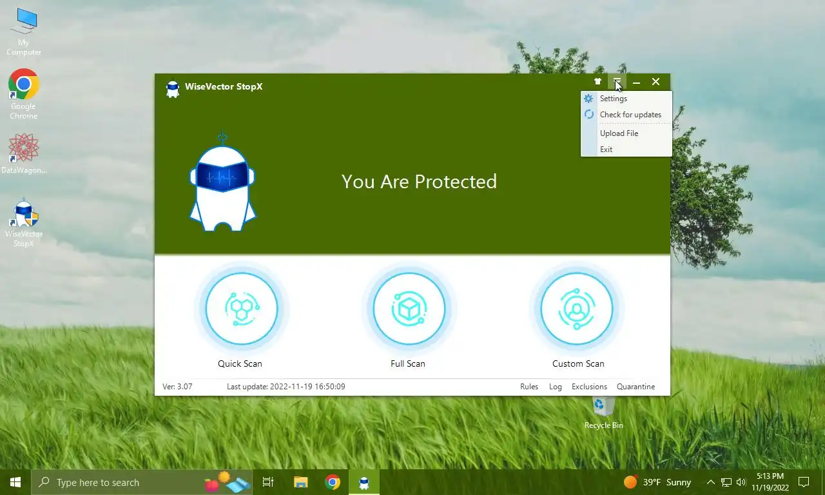Screen dimensions: 825x495
Task: Open the Log link
Action: click(556, 387)
